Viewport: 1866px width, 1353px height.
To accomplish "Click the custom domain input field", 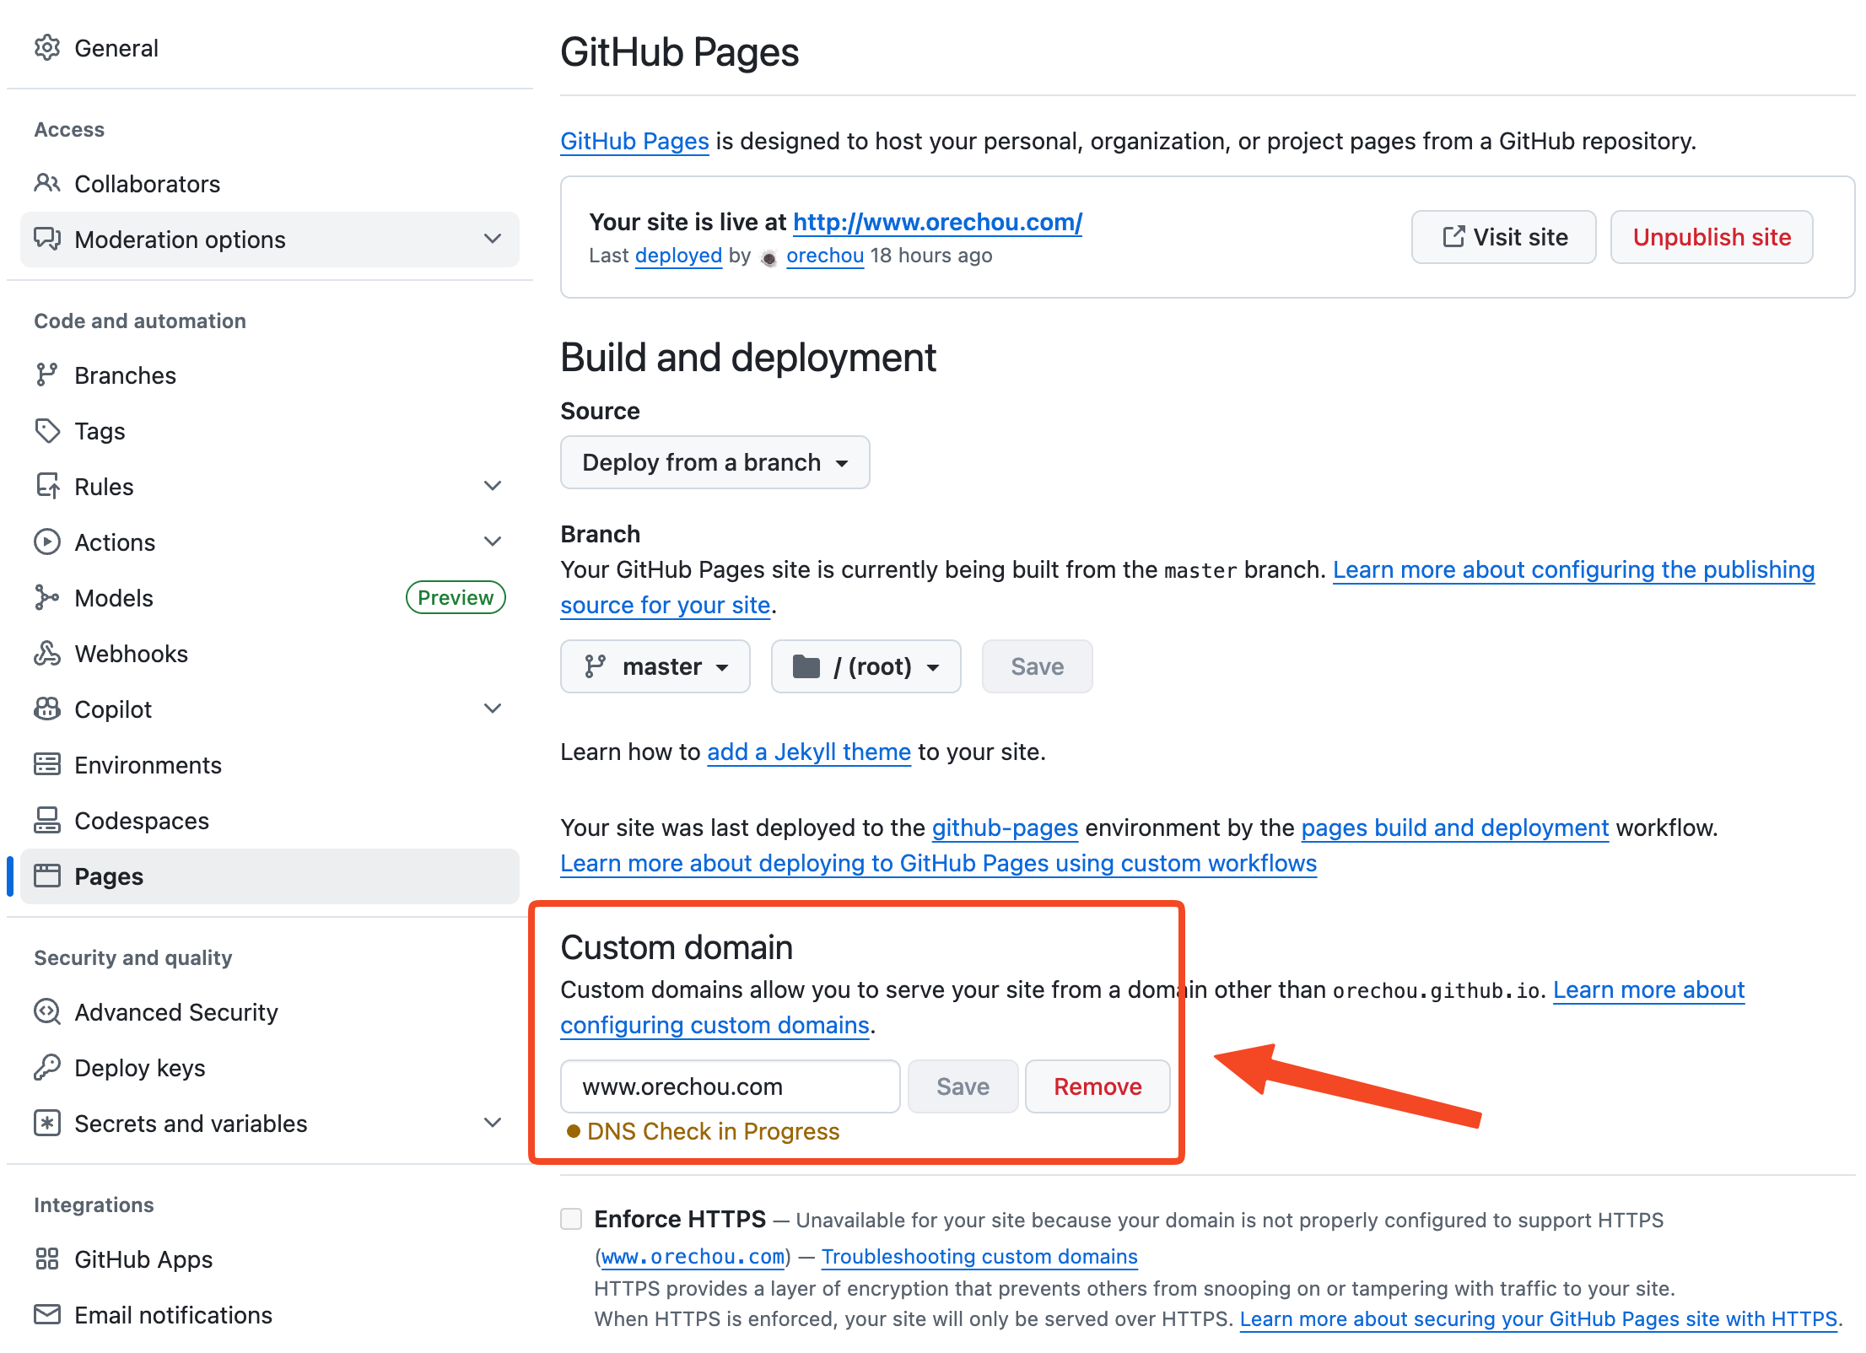I will click(x=731, y=1086).
